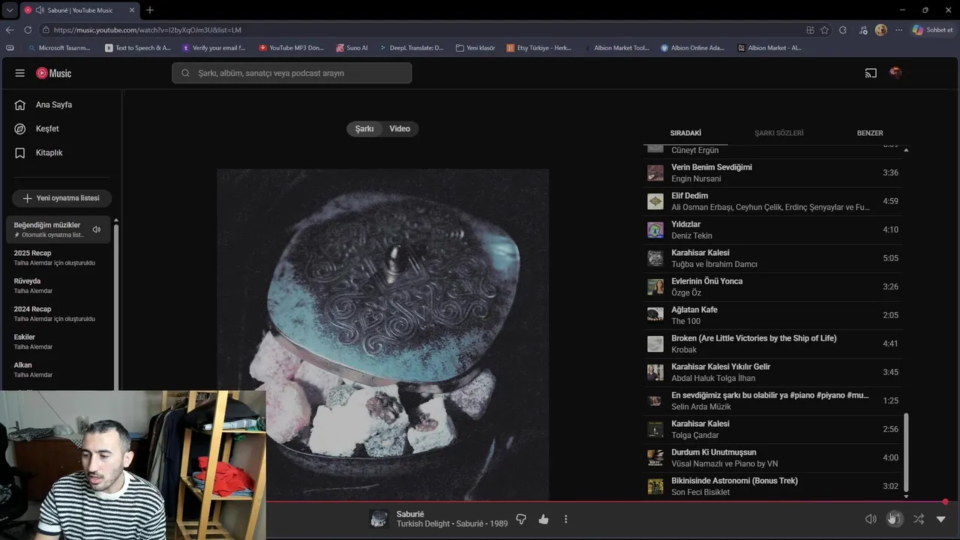Play Bikinisinde Astronomi (Bonus Trek)
This screenshot has width=960, height=540.
772,486
